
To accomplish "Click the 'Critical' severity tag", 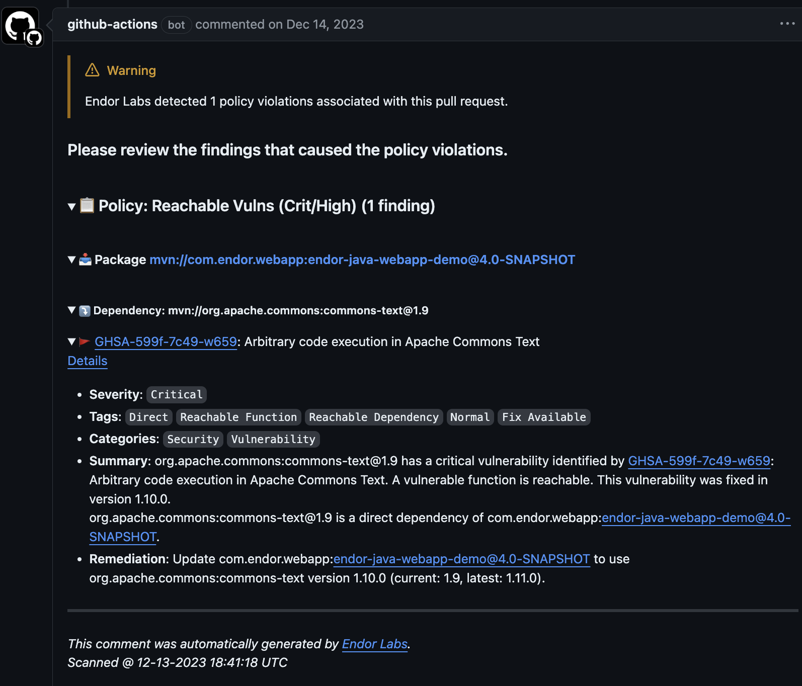I will tap(177, 394).
